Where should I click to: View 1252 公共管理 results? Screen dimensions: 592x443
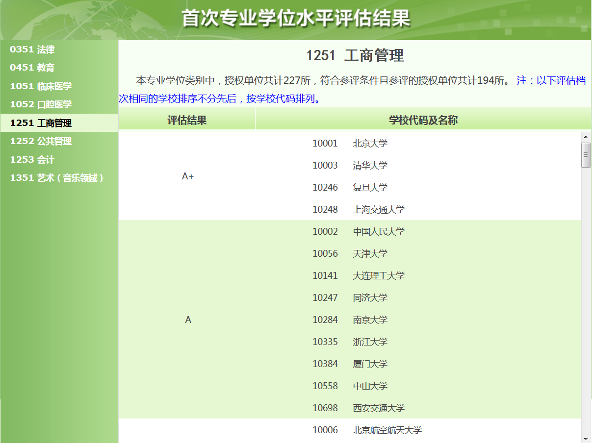pyautogui.click(x=41, y=141)
